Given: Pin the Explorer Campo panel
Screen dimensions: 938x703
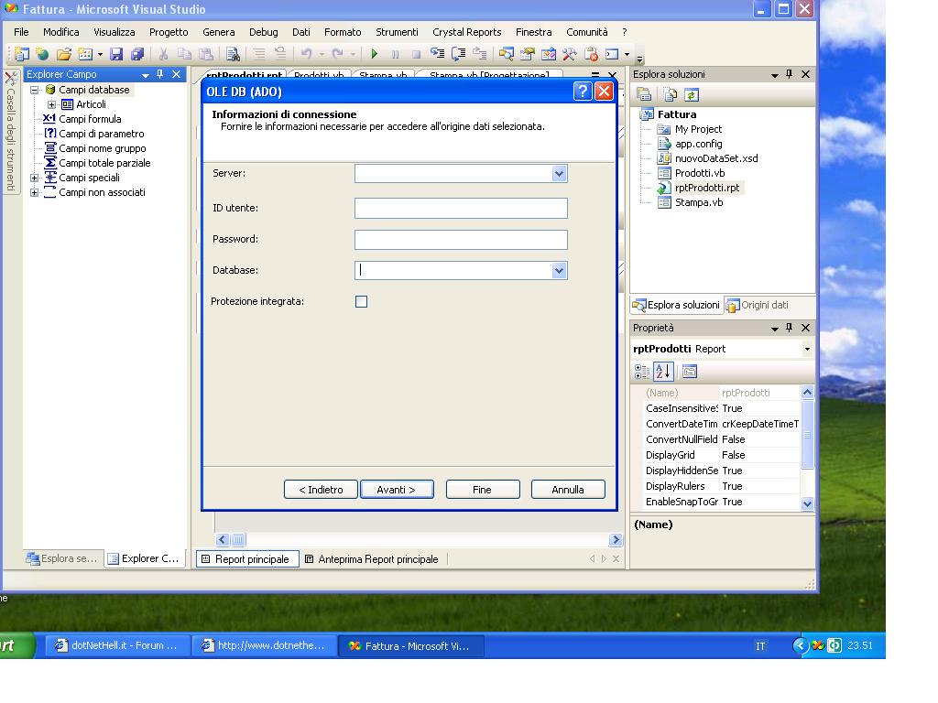Looking at the screenshot, I should 159,74.
